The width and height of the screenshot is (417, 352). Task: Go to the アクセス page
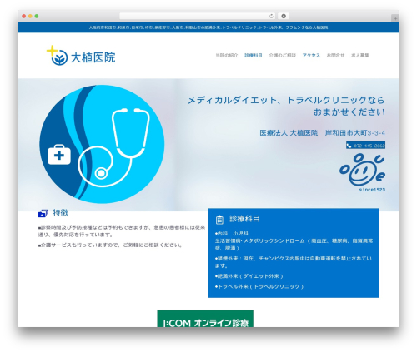click(x=311, y=56)
